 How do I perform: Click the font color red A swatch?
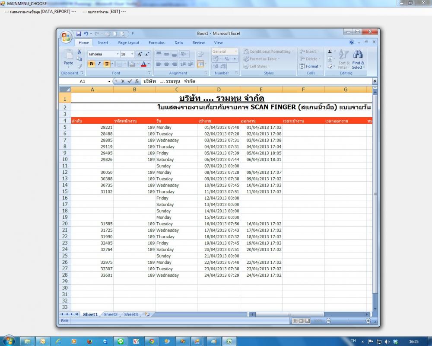tap(143, 64)
